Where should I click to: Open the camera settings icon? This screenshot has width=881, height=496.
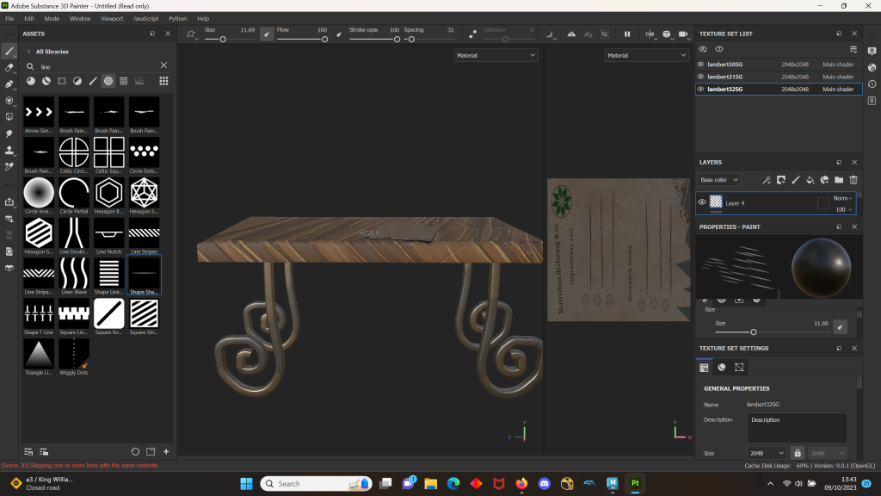click(x=682, y=34)
